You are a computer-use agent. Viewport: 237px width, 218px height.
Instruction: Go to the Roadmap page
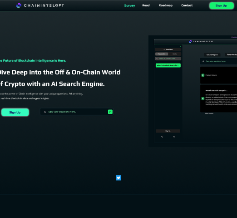(x=166, y=5)
